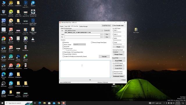Image resolution: width=186 pixels, height=105 pixels.
Task: Open the MTK Usb Driver folder
Action: (x=18, y=13)
